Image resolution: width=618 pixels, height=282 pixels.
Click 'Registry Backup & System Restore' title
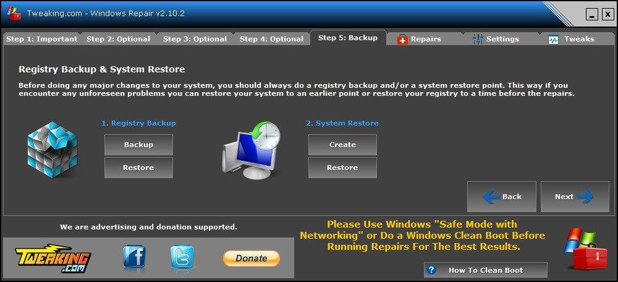coord(102,69)
